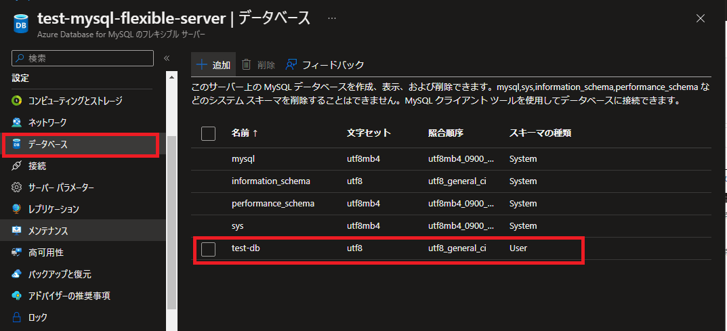Click the 設定 section heading
727x331 pixels.
click(x=20, y=78)
